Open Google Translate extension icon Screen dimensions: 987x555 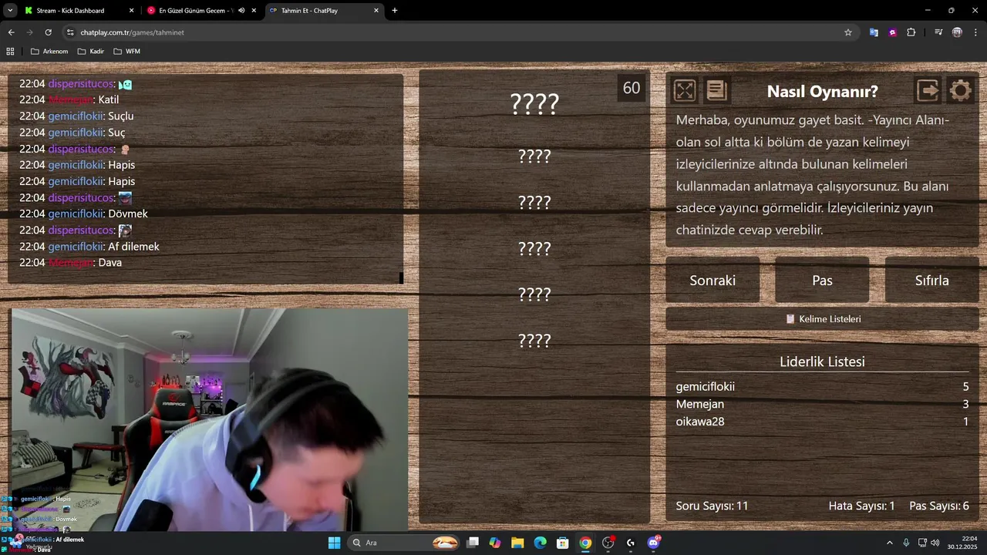click(x=874, y=32)
